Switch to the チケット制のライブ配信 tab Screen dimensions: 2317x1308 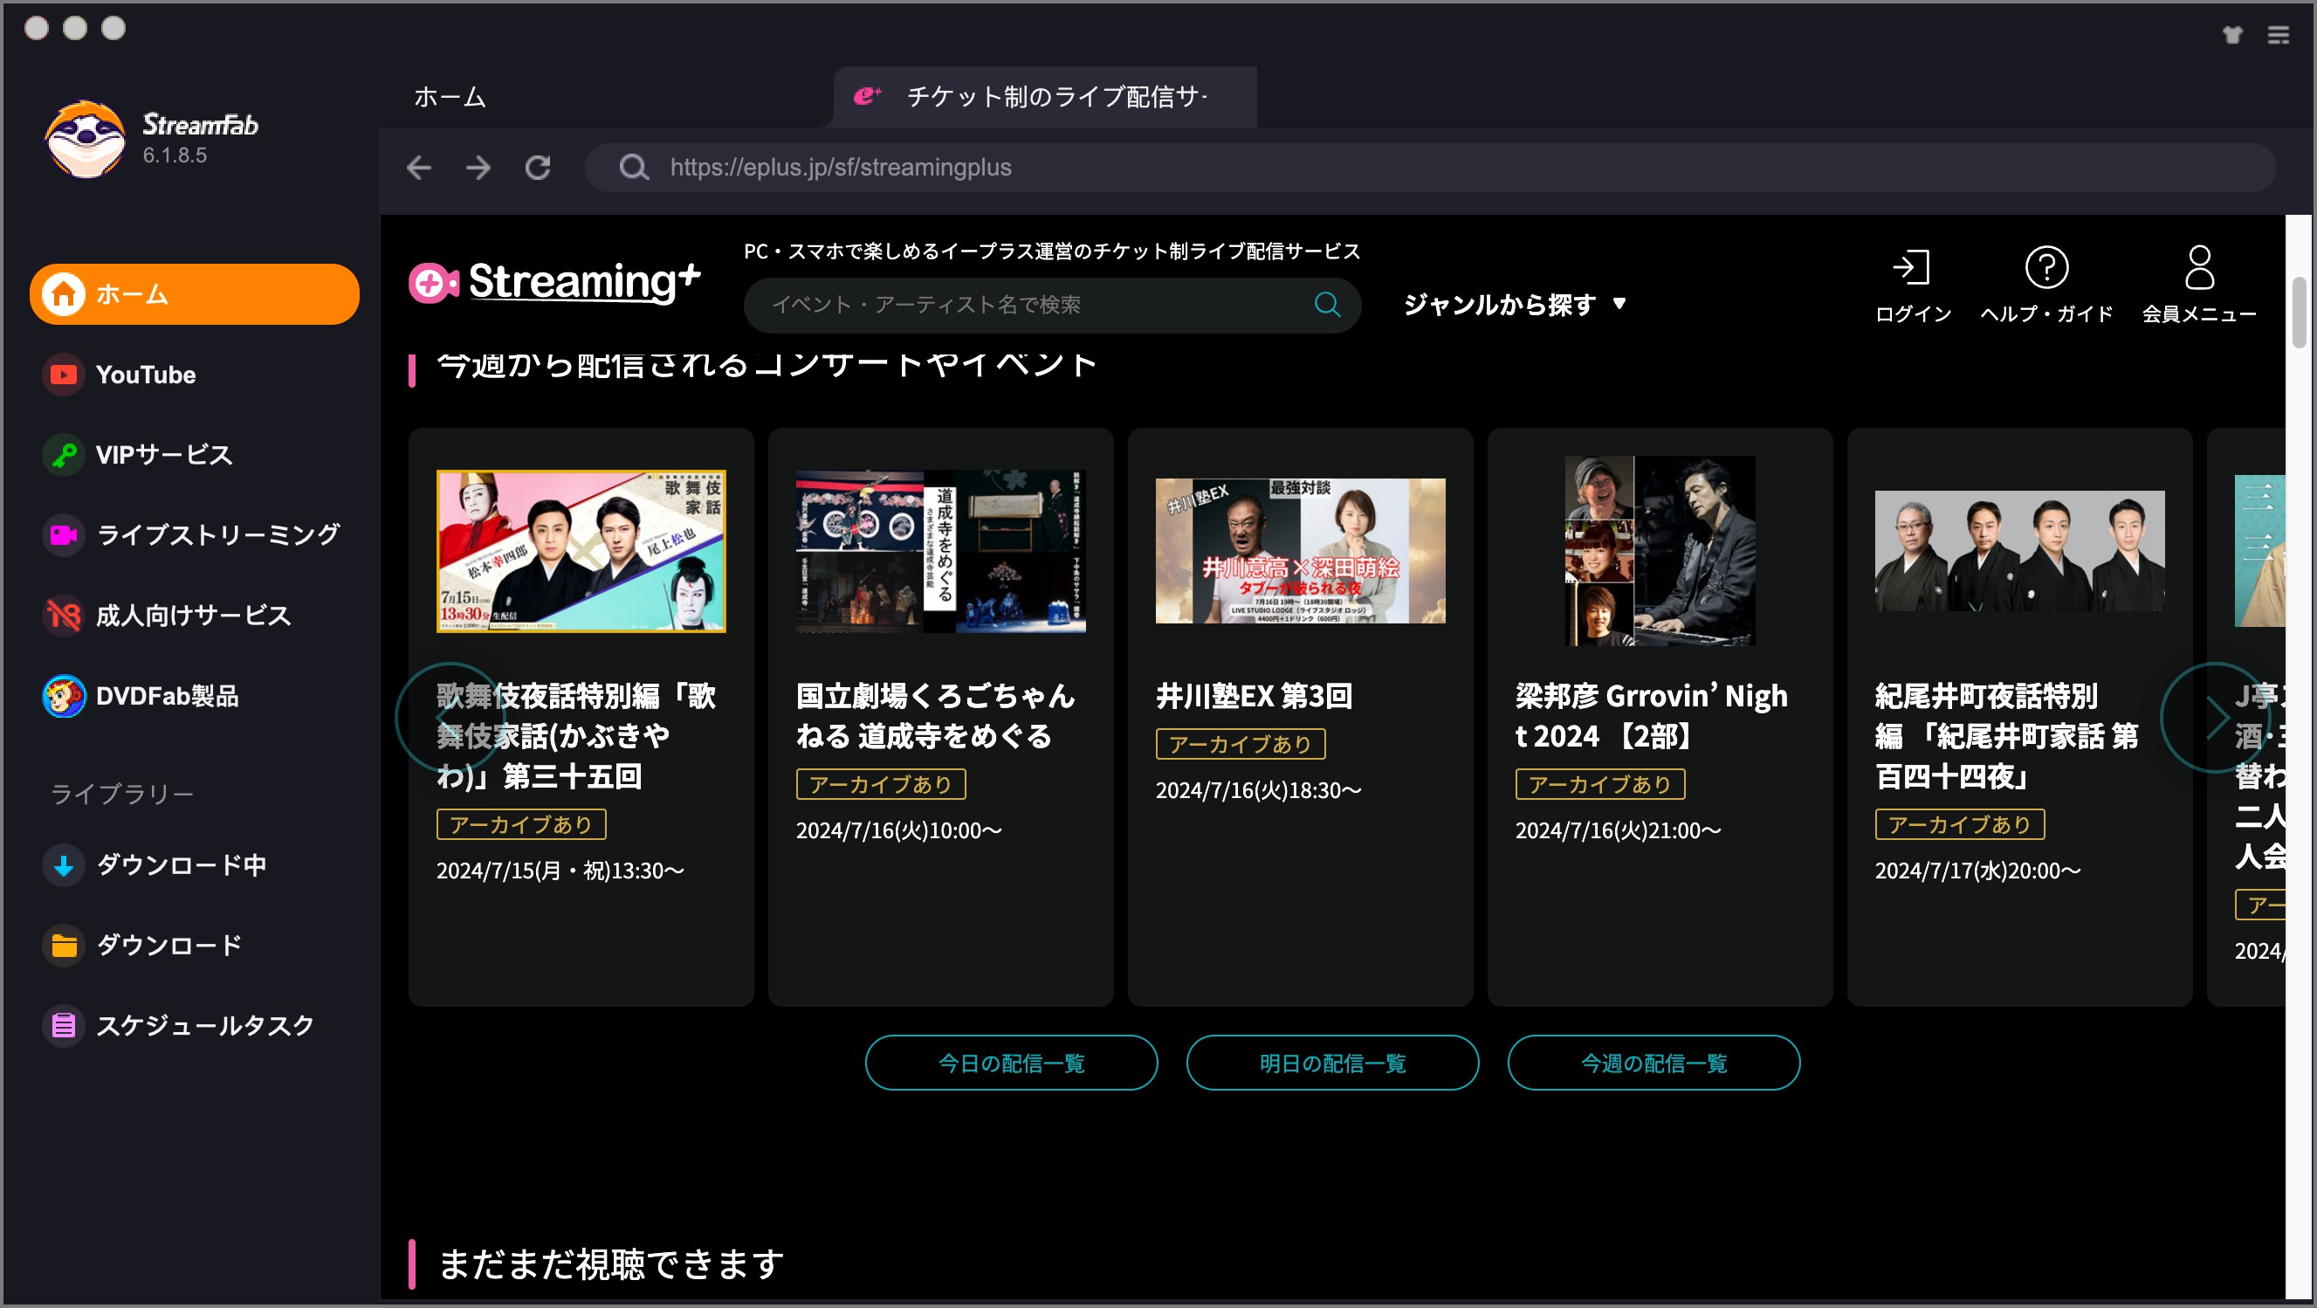(x=1044, y=96)
